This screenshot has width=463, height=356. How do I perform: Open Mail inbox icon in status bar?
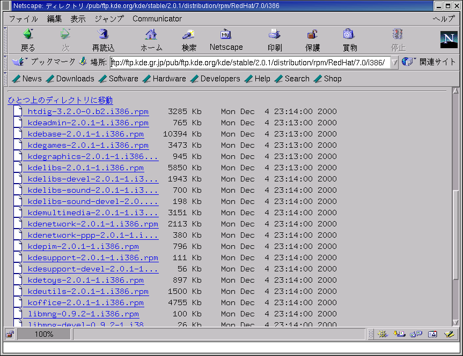click(399, 334)
